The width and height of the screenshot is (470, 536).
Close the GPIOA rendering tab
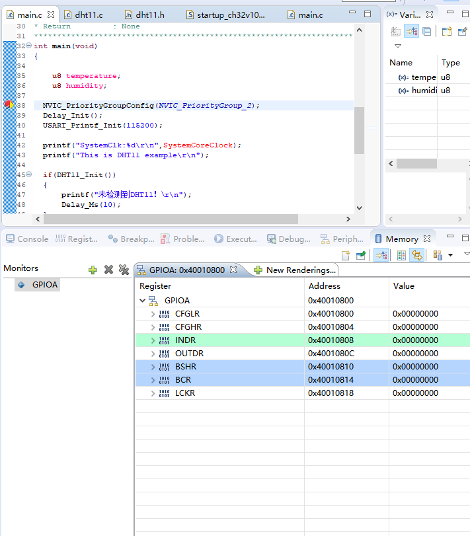click(233, 270)
